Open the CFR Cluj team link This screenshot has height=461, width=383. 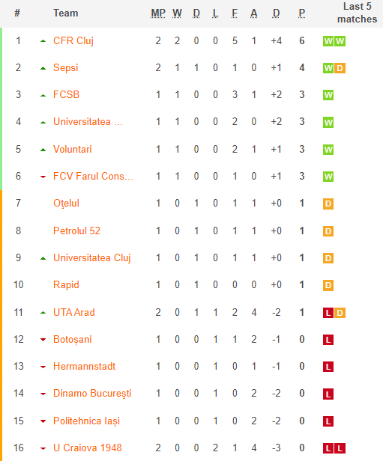(x=73, y=40)
